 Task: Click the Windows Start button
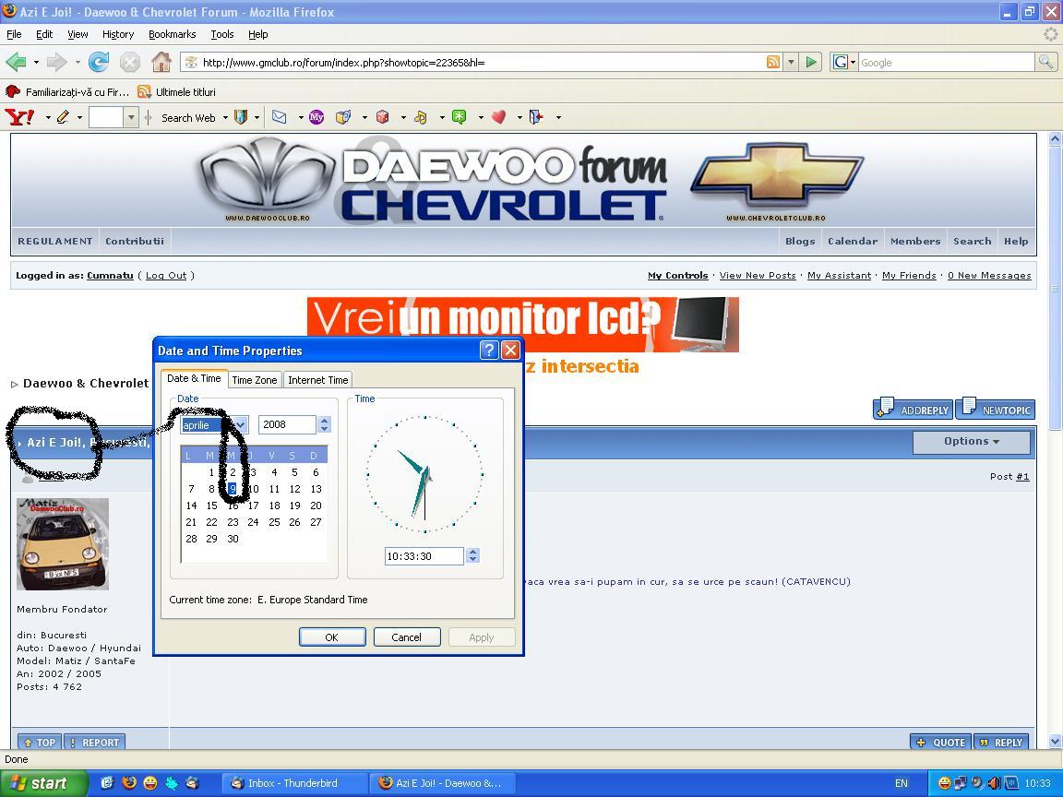(42, 783)
